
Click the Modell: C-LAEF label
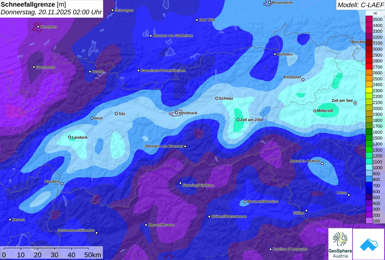coord(360,5)
